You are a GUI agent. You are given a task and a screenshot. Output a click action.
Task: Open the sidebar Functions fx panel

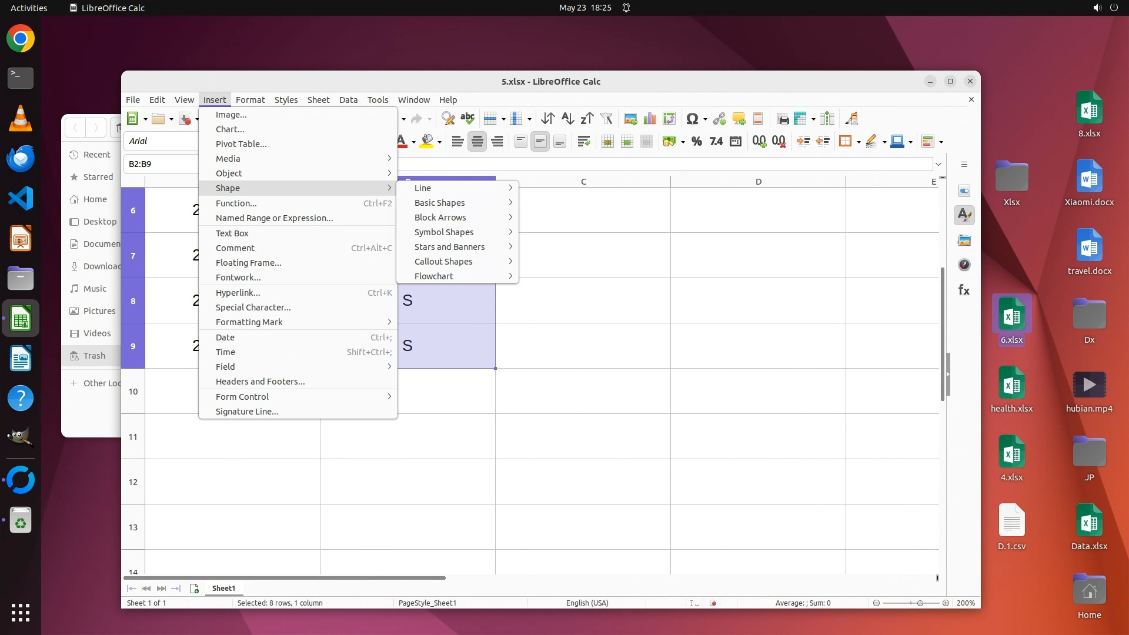pyautogui.click(x=964, y=290)
